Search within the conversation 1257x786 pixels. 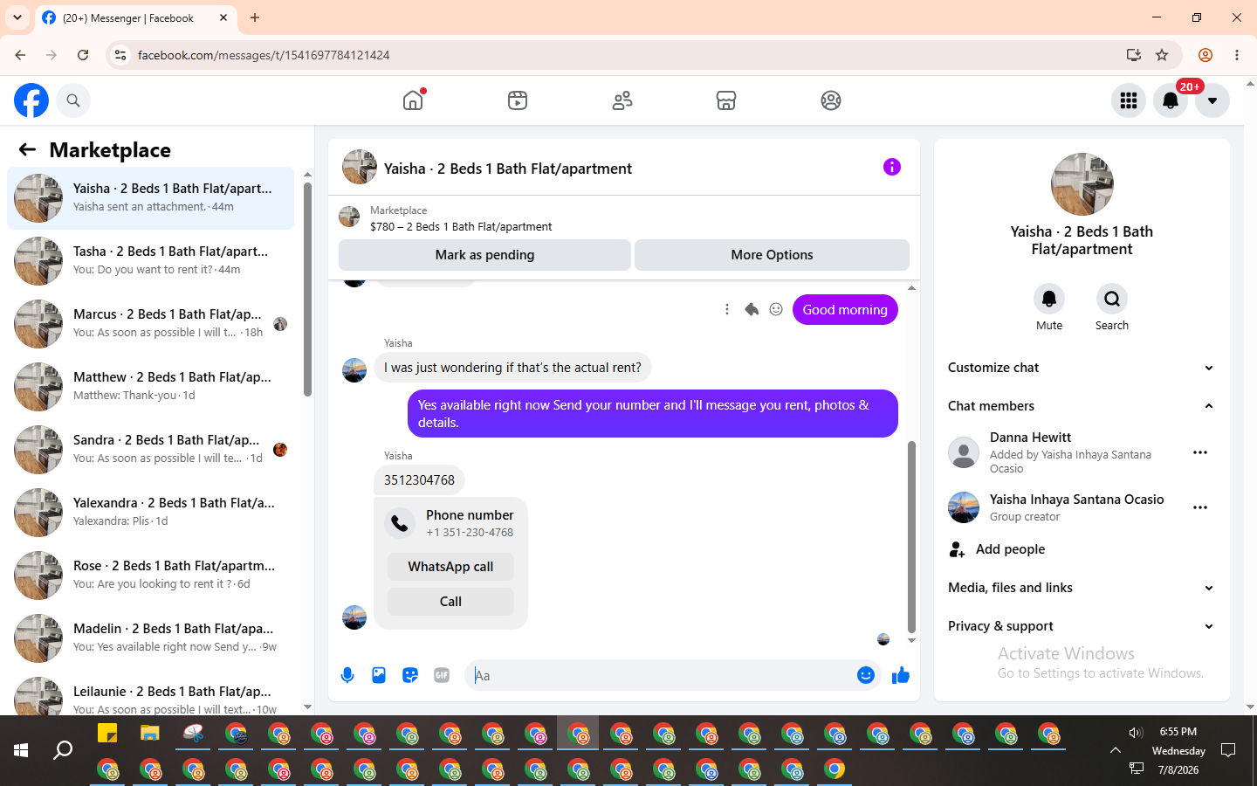[1112, 299]
